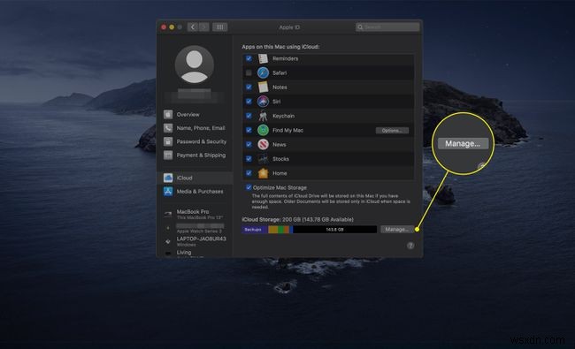The height and width of the screenshot is (349, 575).
Task: Click the card icon next to Payment & Shipping
Action: point(168,156)
